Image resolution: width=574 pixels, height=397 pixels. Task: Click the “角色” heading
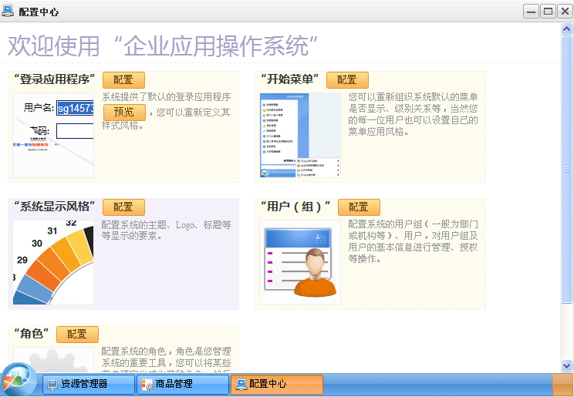[31, 333]
